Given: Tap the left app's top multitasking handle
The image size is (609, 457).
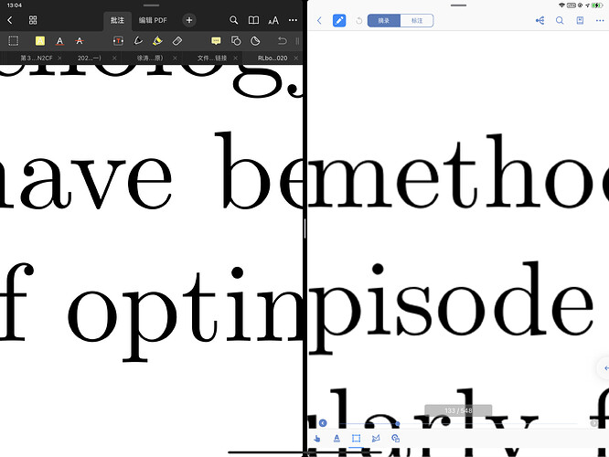Looking at the screenshot, I should coord(151,5).
